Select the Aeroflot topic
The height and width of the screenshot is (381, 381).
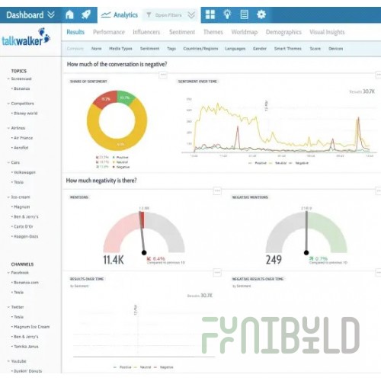pyautogui.click(x=21, y=148)
